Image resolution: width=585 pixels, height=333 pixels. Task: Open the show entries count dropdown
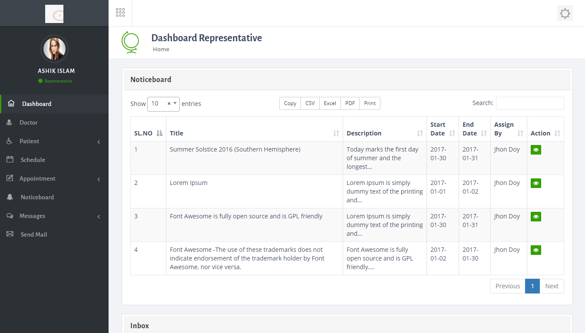163,104
